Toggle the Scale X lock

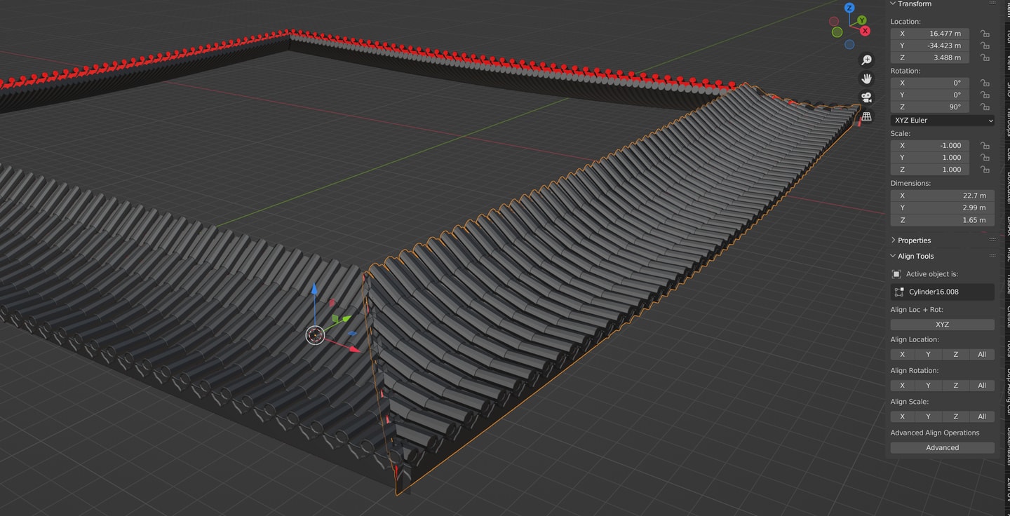pyautogui.click(x=985, y=146)
